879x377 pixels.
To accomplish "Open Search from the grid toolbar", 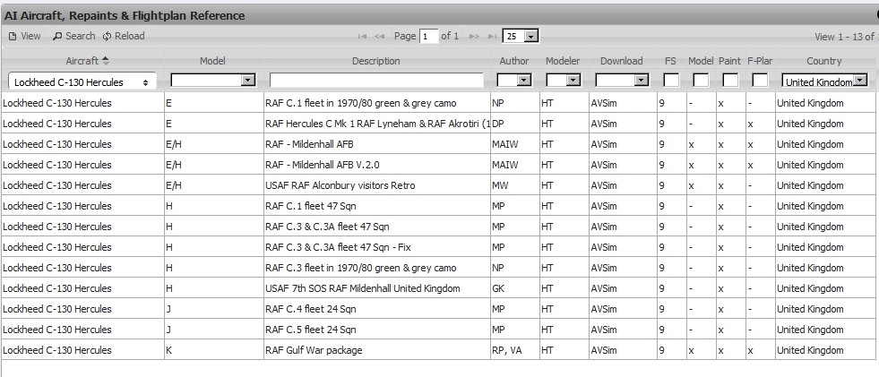I will coord(58,37).
